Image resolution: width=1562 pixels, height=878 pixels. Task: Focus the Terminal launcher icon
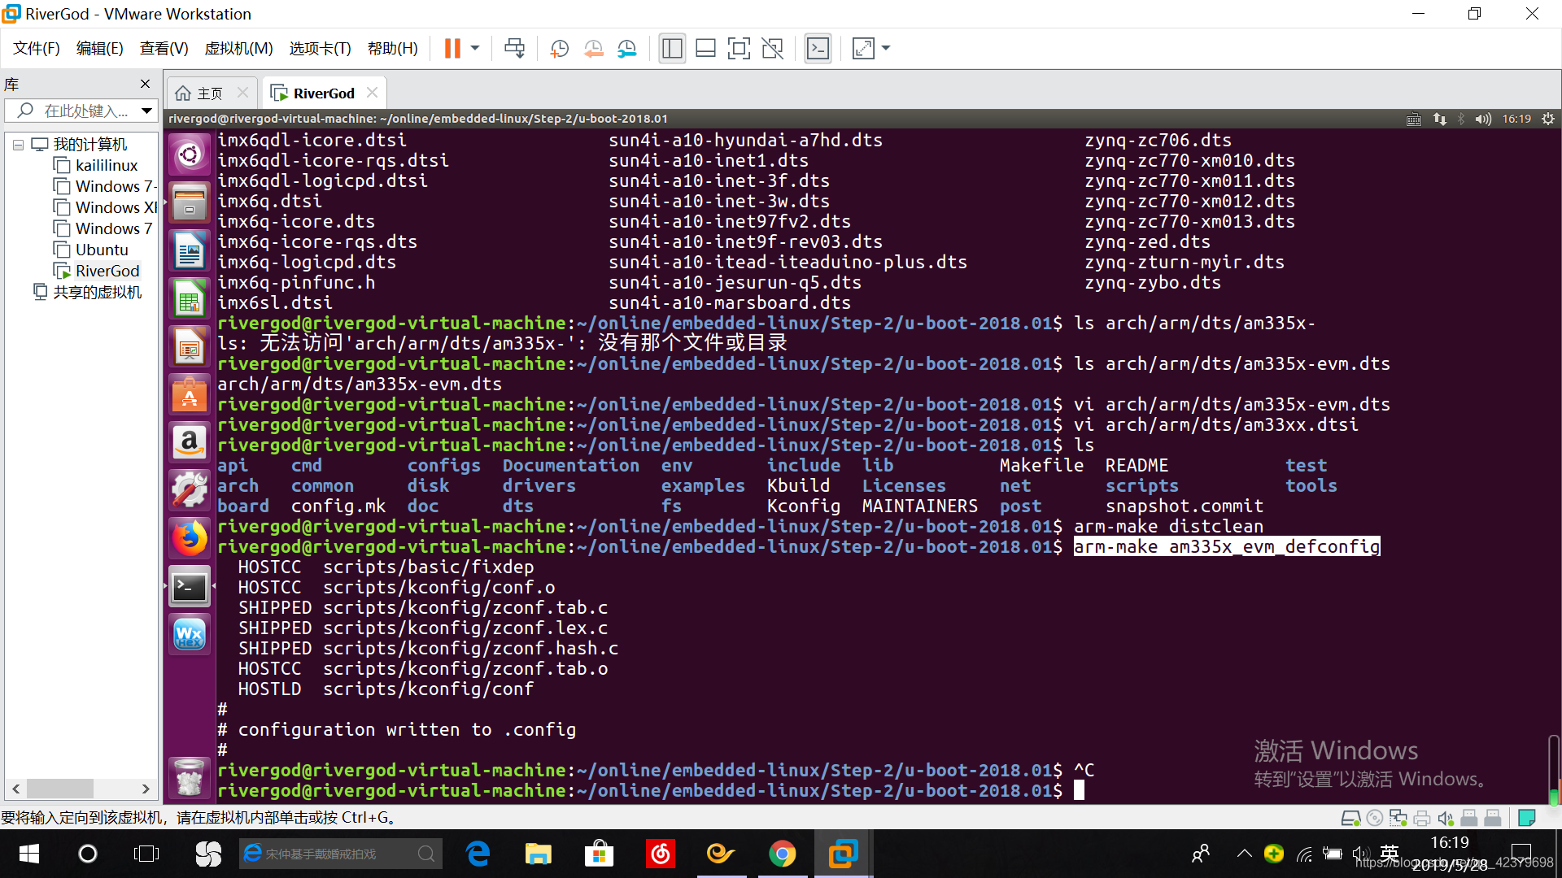190,586
